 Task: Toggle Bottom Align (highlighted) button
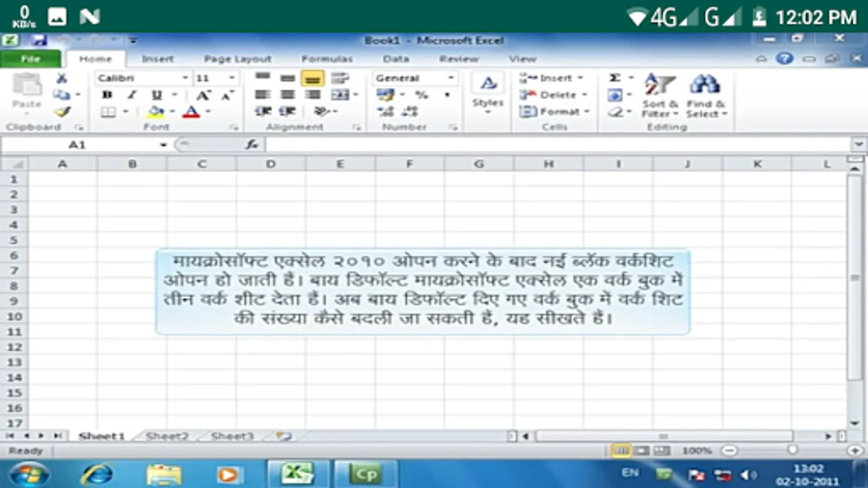[312, 79]
